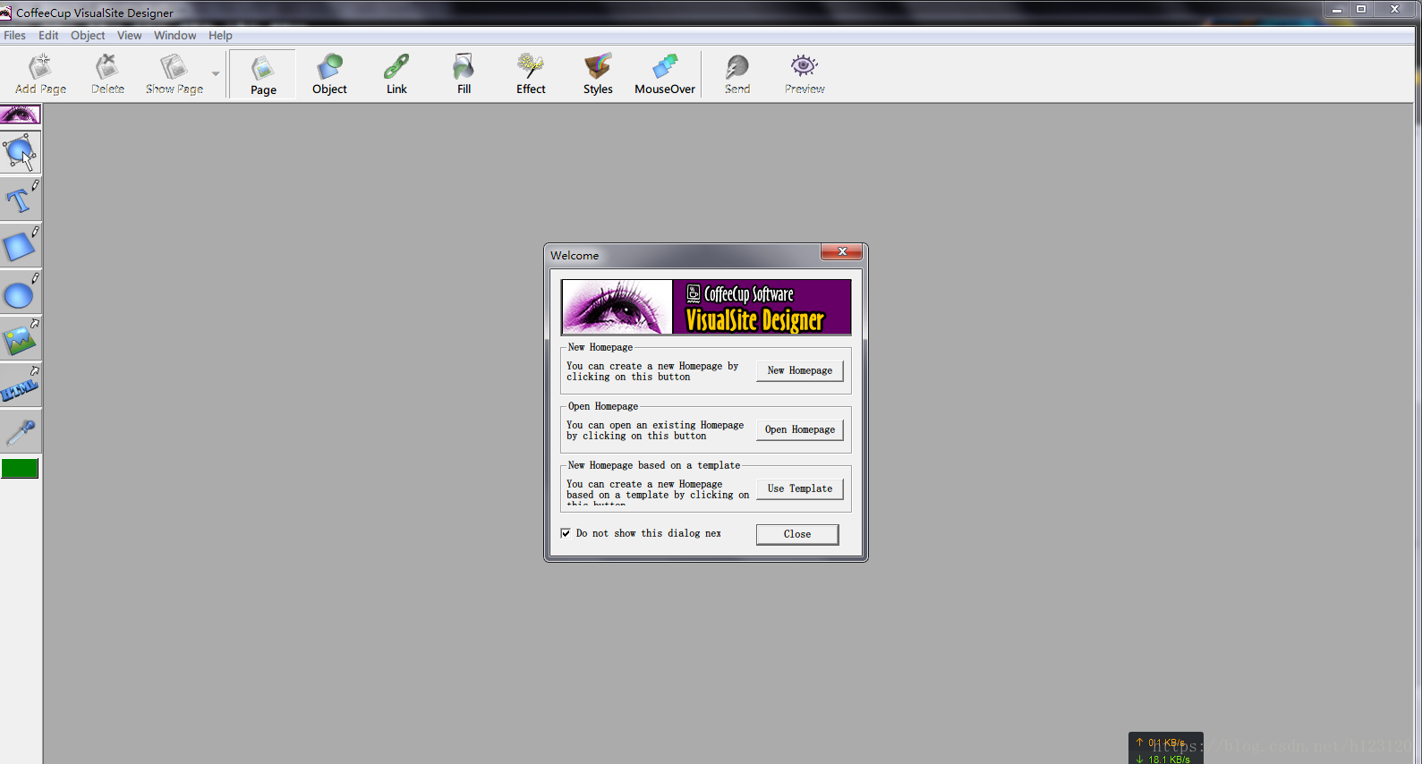This screenshot has width=1422, height=764.
Task: Expand the Show Page dropdown arrow
Action: pos(216,74)
